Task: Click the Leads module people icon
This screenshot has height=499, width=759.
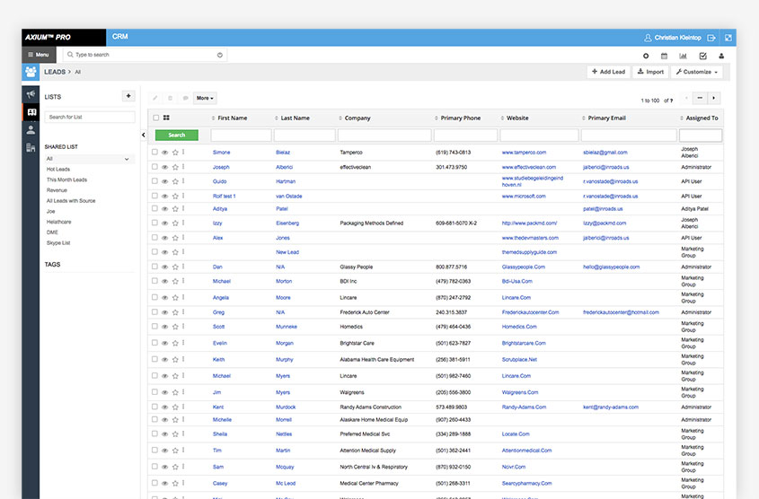Action: (x=31, y=72)
